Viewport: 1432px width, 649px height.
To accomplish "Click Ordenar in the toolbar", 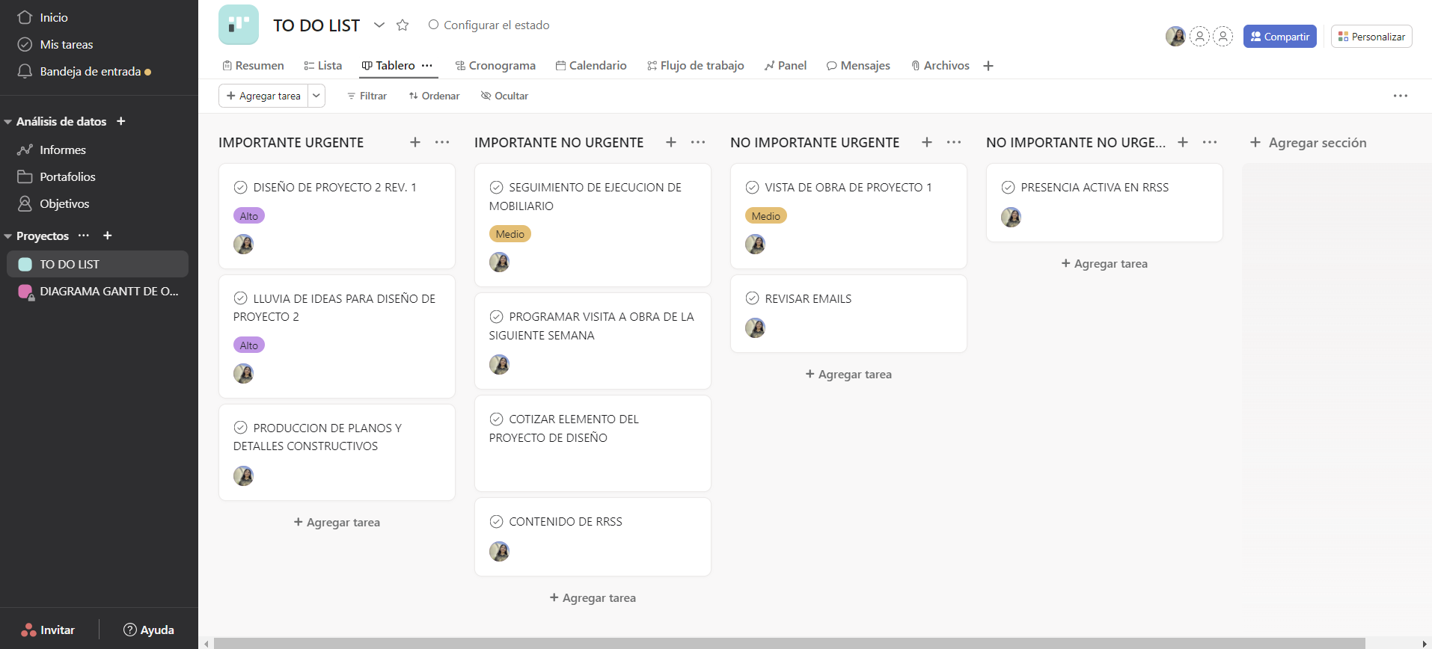I will 434,96.
